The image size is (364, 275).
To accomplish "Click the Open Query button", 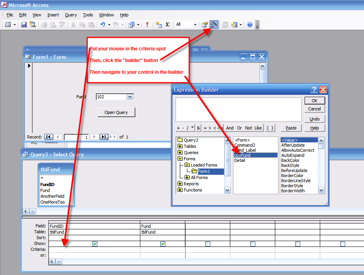I will (116, 112).
